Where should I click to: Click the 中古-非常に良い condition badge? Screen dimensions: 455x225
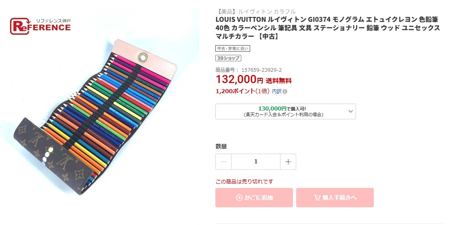click(x=233, y=48)
